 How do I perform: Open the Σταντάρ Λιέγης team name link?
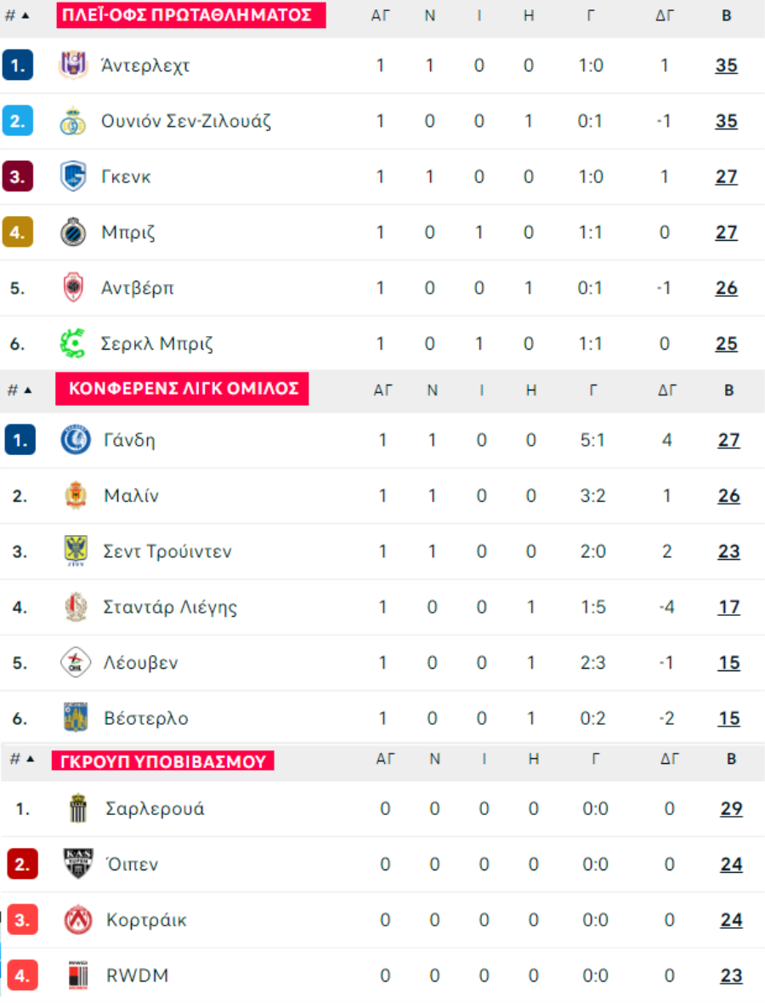click(x=170, y=607)
